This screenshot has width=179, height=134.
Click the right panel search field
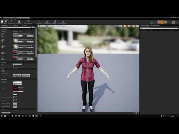pyautogui.click(x=159, y=28)
